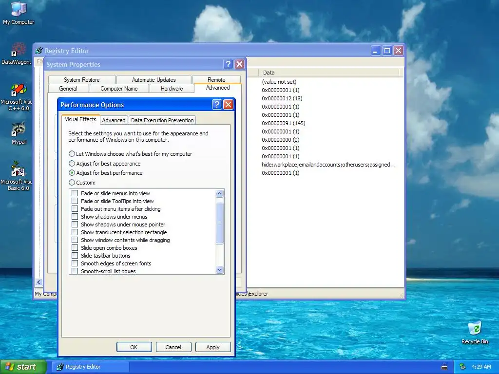Enable Fade or slide menus into view

tap(75, 193)
